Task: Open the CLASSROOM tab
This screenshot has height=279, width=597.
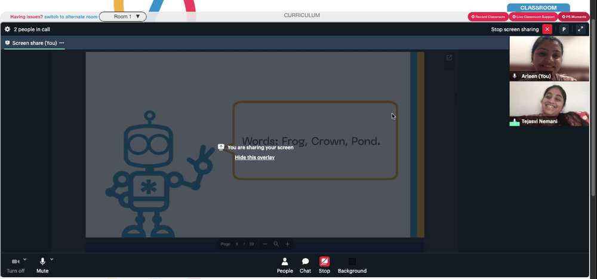Action: 538,8
